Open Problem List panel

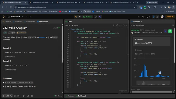pyautogui.click(x=14, y=17)
